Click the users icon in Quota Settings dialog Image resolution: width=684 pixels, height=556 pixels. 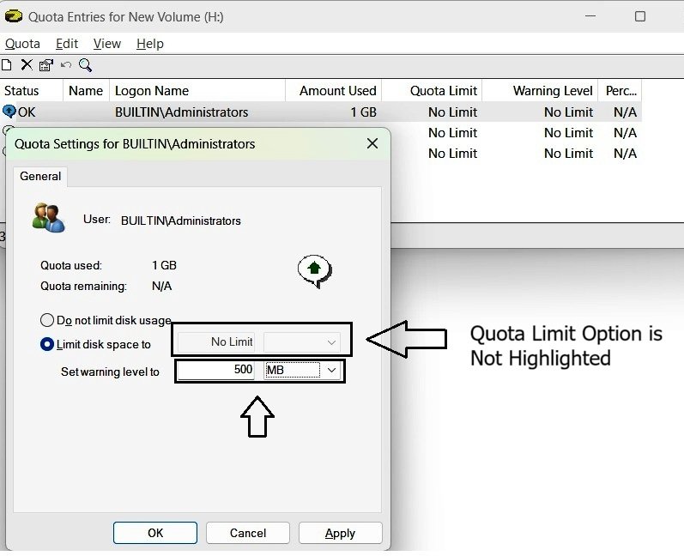pos(48,218)
